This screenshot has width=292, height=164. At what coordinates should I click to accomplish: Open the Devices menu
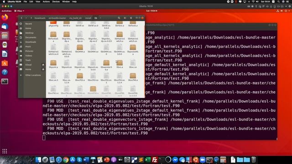pyautogui.click(x=56, y=2)
